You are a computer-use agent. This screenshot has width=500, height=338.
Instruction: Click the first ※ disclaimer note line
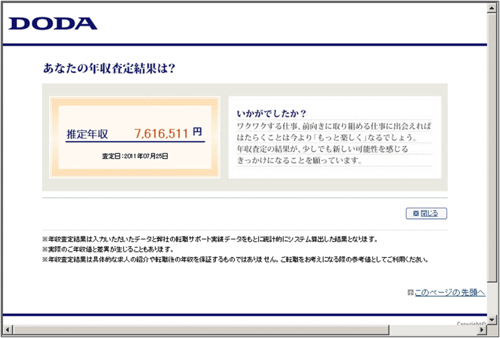point(209,239)
